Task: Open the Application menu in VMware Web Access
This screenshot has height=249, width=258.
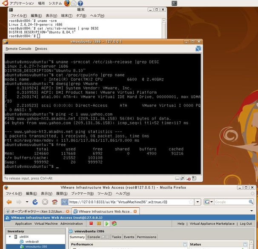Action: (x=23, y=223)
